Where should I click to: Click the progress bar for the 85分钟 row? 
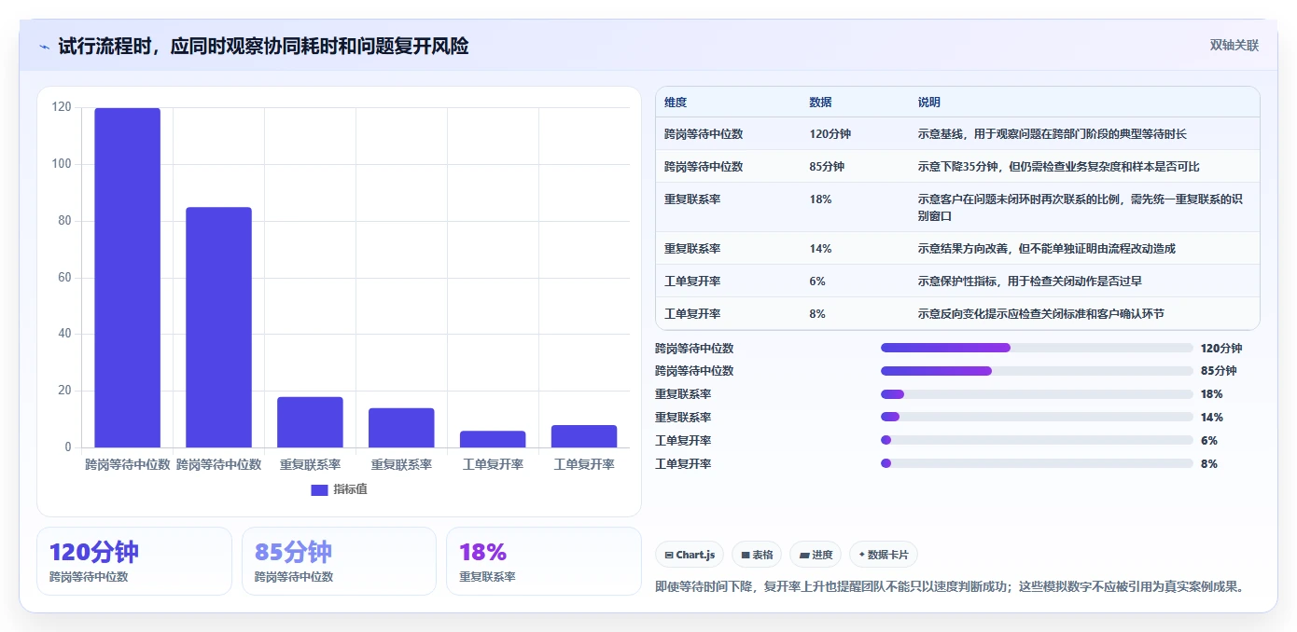pyautogui.click(x=1037, y=371)
